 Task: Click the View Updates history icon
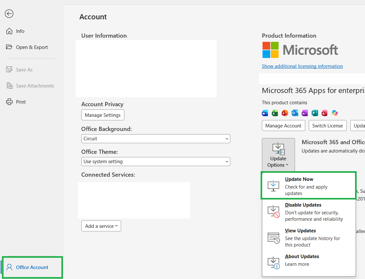(273, 238)
